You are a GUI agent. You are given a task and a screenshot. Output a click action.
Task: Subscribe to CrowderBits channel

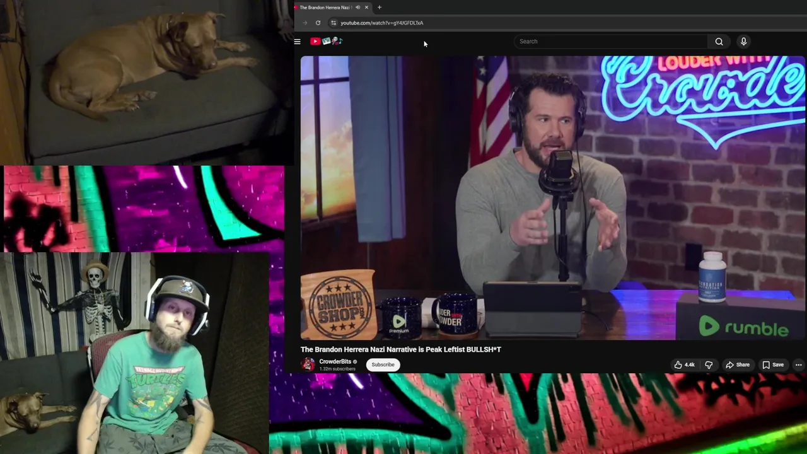[x=383, y=364]
